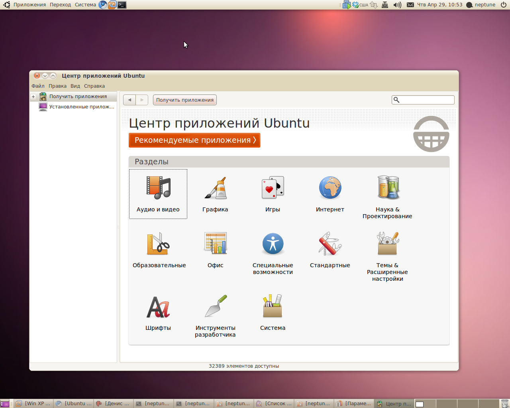The height and width of the screenshot is (408, 510).
Task: Launch the terminal from the top panel
Action: coord(122,5)
